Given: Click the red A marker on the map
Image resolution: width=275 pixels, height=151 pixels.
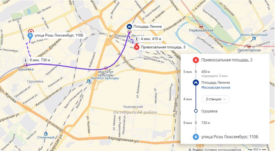Looking at the screenshot, I should (137, 47).
